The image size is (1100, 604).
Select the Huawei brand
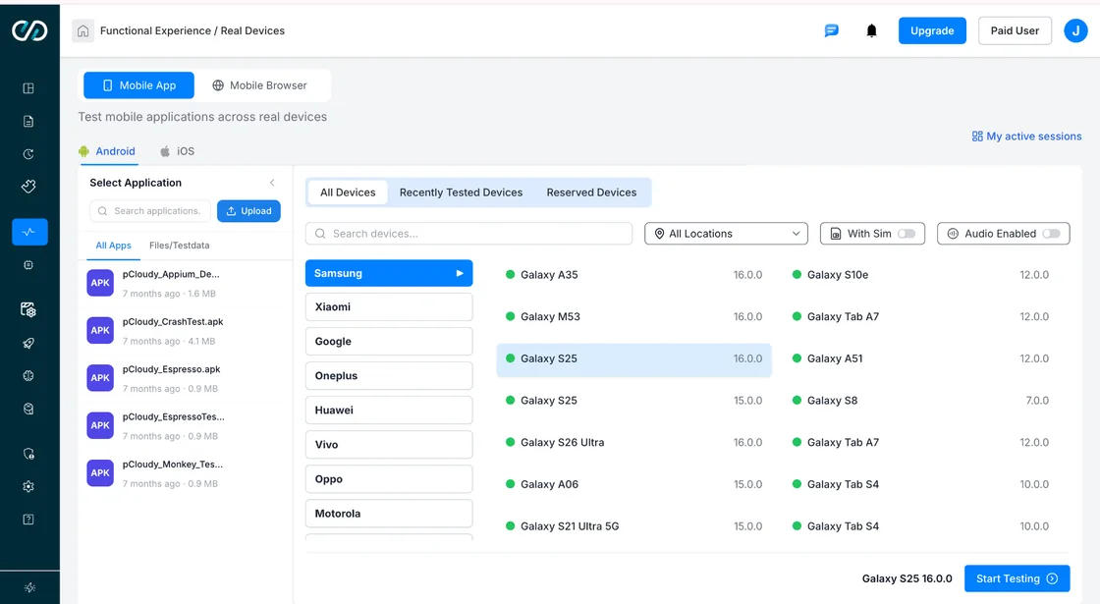(389, 411)
